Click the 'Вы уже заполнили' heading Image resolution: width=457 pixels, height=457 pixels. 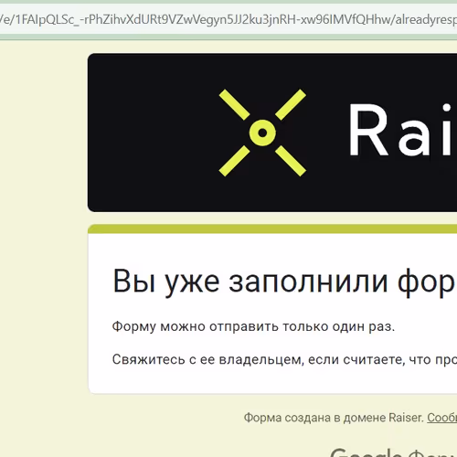pos(284,282)
